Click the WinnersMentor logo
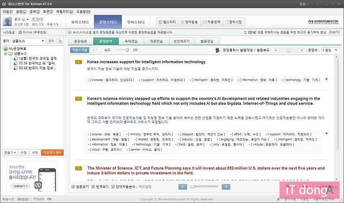This screenshot has width=344, height=203. [323, 22]
